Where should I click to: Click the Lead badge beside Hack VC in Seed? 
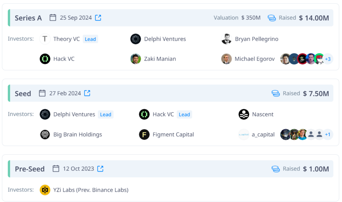click(x=184, y=114)
